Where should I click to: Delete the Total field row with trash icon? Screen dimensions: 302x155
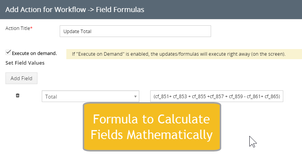18,95
